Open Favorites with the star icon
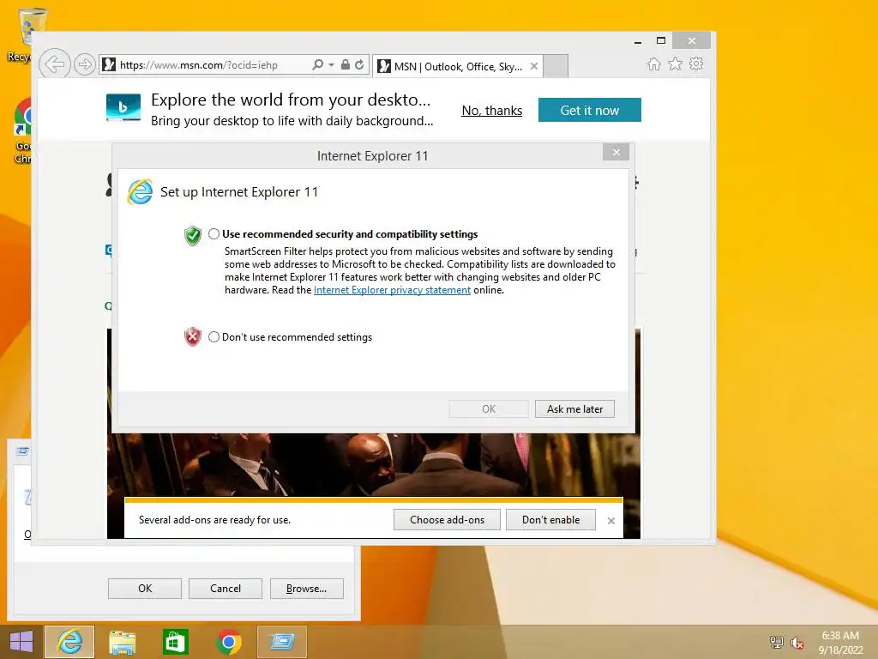 676,63
